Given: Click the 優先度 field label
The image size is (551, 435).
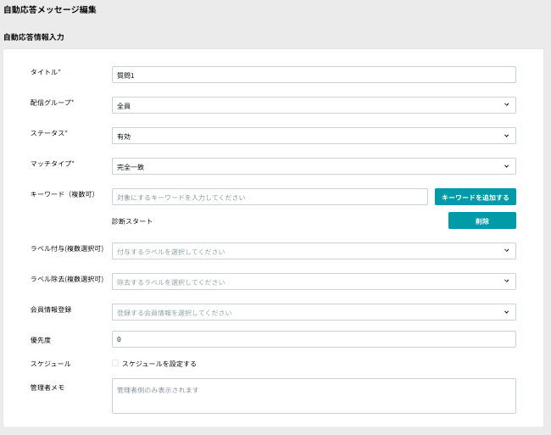Looking at the screenshot, I should point(40,339).
